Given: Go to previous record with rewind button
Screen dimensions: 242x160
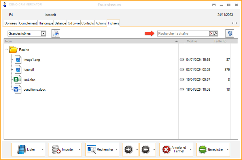Looking at the screenshot, I should (x=128, y=150).
